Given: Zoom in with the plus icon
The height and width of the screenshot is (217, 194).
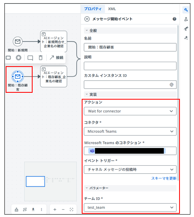Looking at the screenshot, I should (55, 209).
